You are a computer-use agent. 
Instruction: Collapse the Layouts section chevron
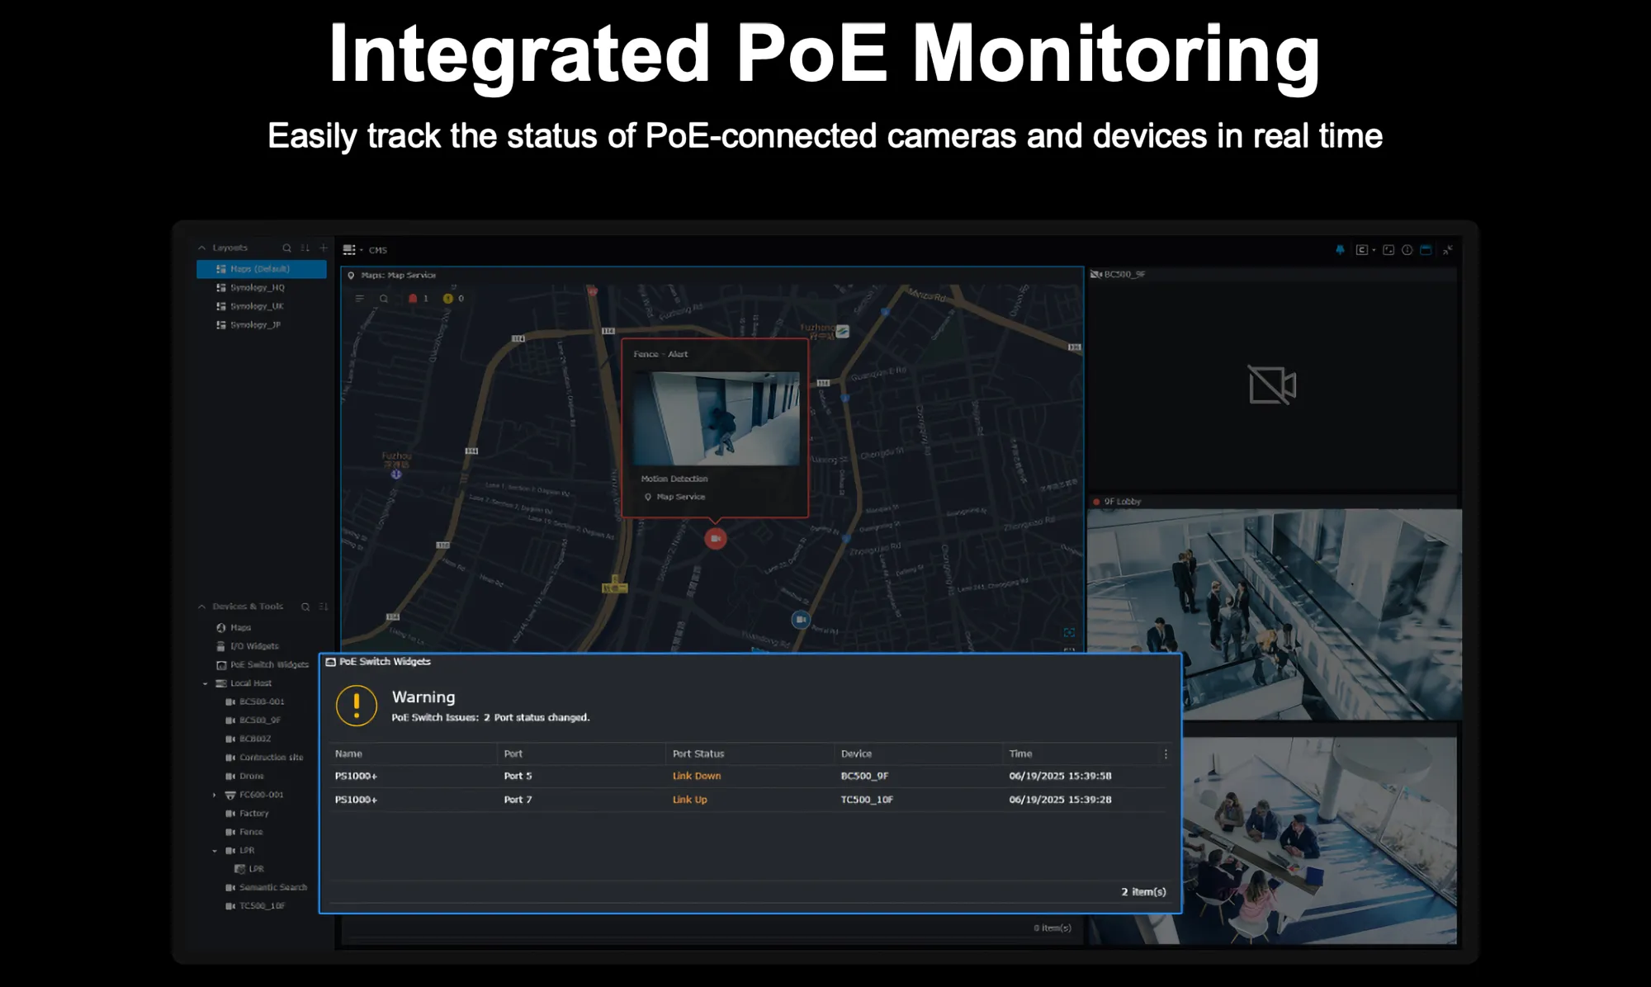pyautogui.click(x=201, y=248)
